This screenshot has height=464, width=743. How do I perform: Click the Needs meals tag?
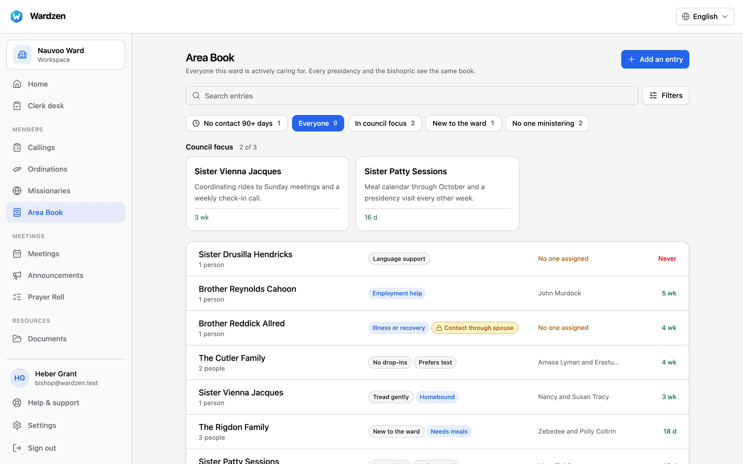[449, 432]
